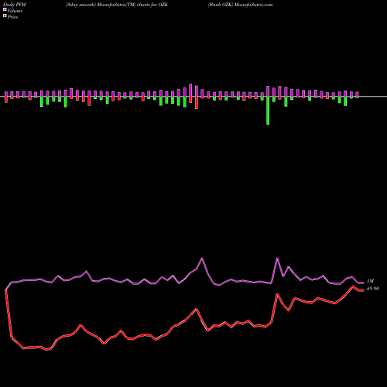Select the 'Price' legend label
The width and height of the screenshot is (387, 387).
(12, 17)
